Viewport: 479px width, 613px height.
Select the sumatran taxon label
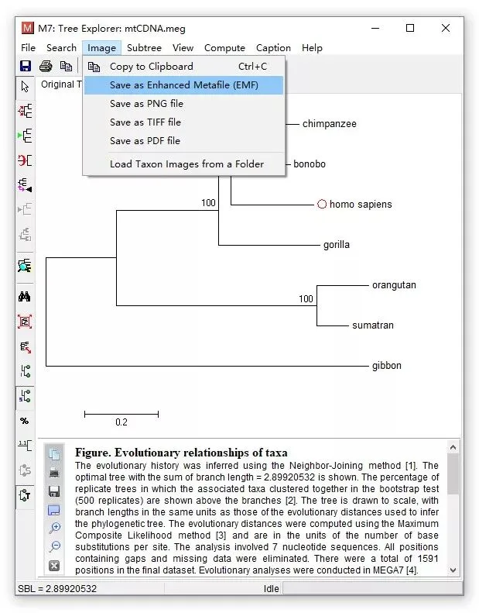[x=372, y=325]
